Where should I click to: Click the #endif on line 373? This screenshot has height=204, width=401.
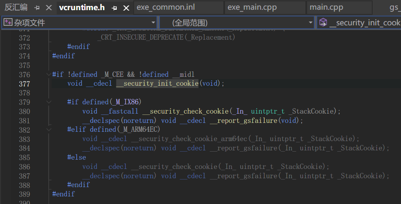pos(79,47)
